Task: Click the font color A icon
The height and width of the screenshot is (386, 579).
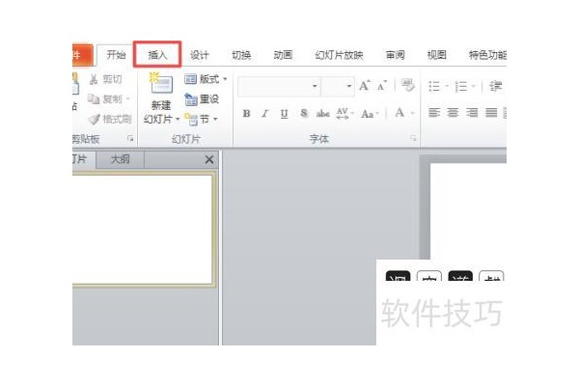Action: [x=400, y=113]
